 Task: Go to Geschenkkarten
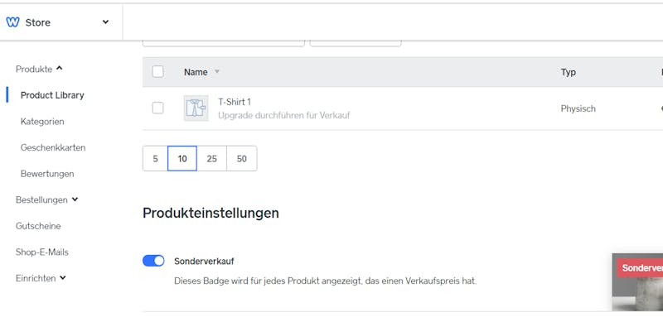point(53,147)
